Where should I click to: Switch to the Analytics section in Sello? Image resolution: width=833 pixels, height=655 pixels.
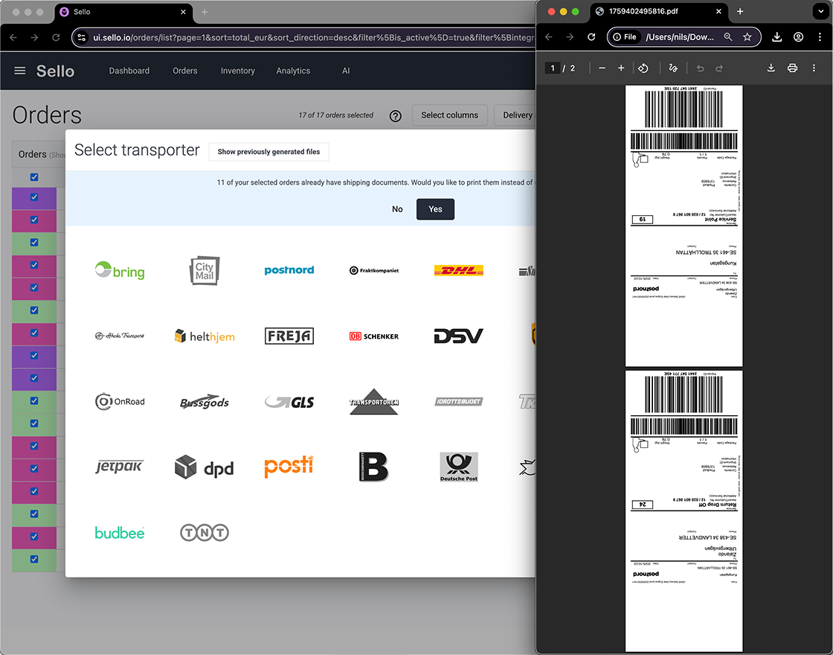292,71
